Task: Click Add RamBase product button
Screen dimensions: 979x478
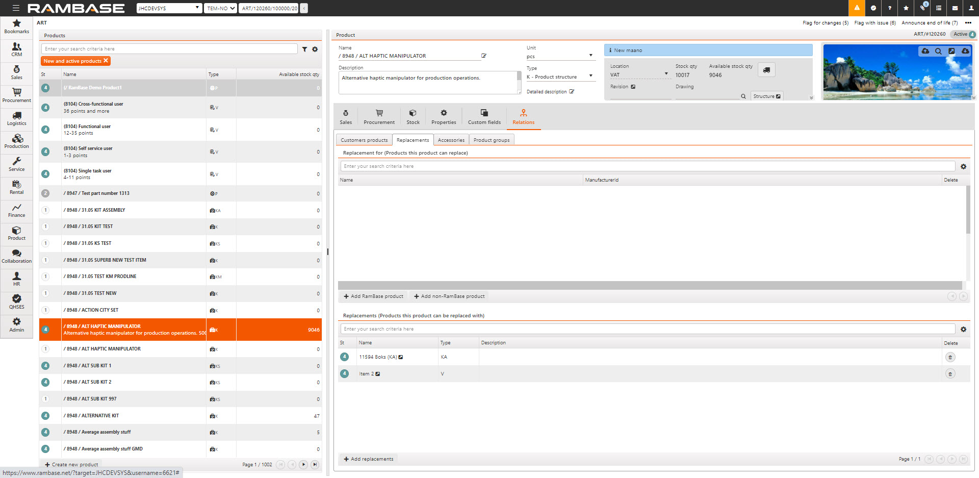Action: pyautogui.click(x=374, y=296)
